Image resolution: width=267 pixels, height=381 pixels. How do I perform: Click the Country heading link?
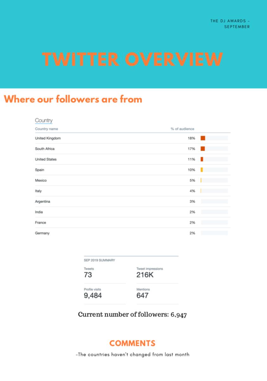pos(44,121)
